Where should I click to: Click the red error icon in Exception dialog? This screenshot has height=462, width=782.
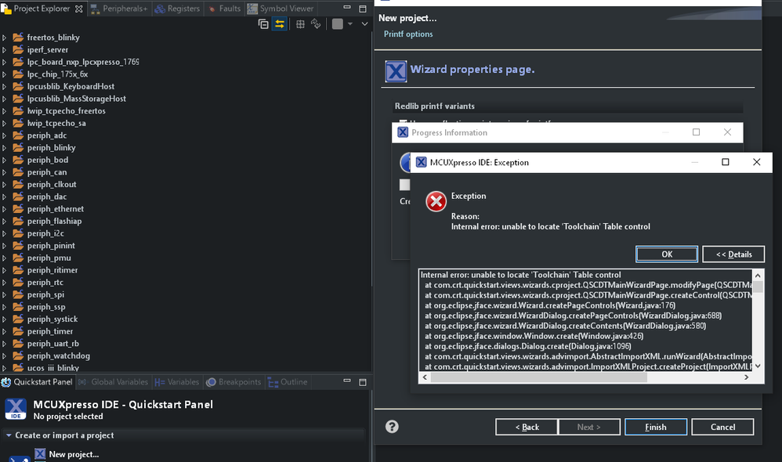[436, 201]
